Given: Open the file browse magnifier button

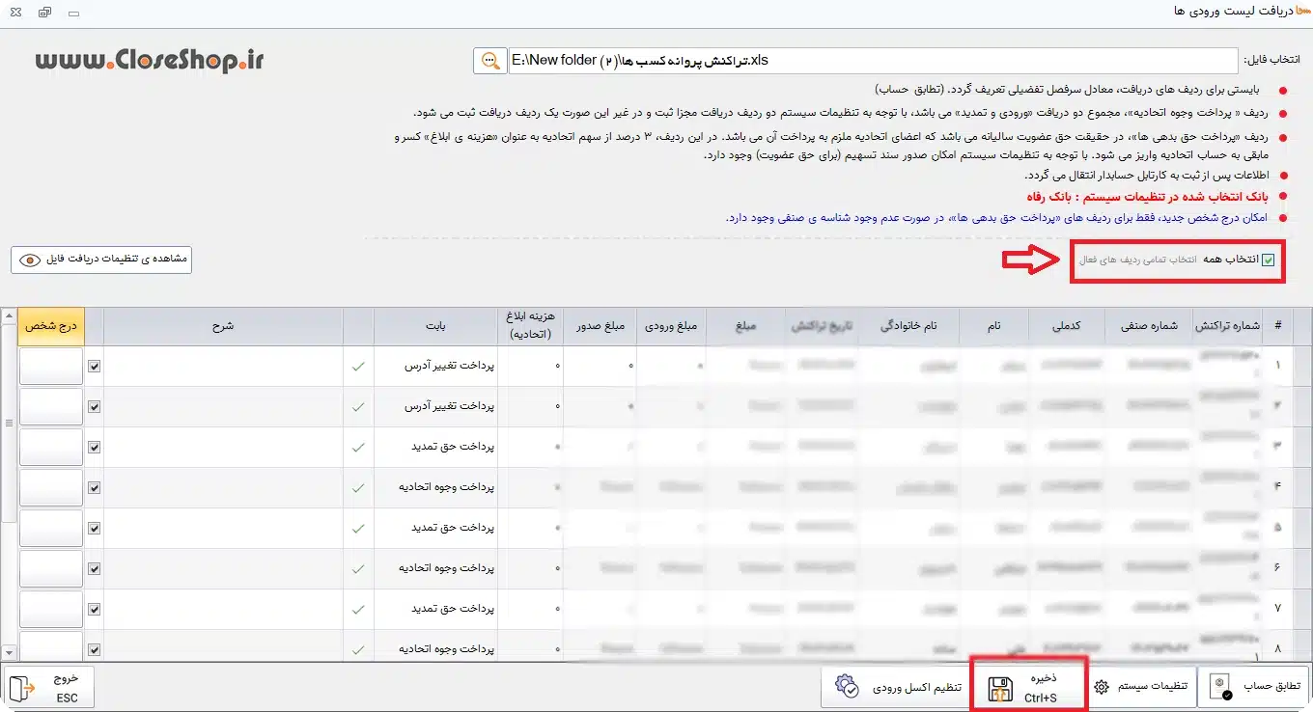Looking at the screenshot, I should [490, 61].
